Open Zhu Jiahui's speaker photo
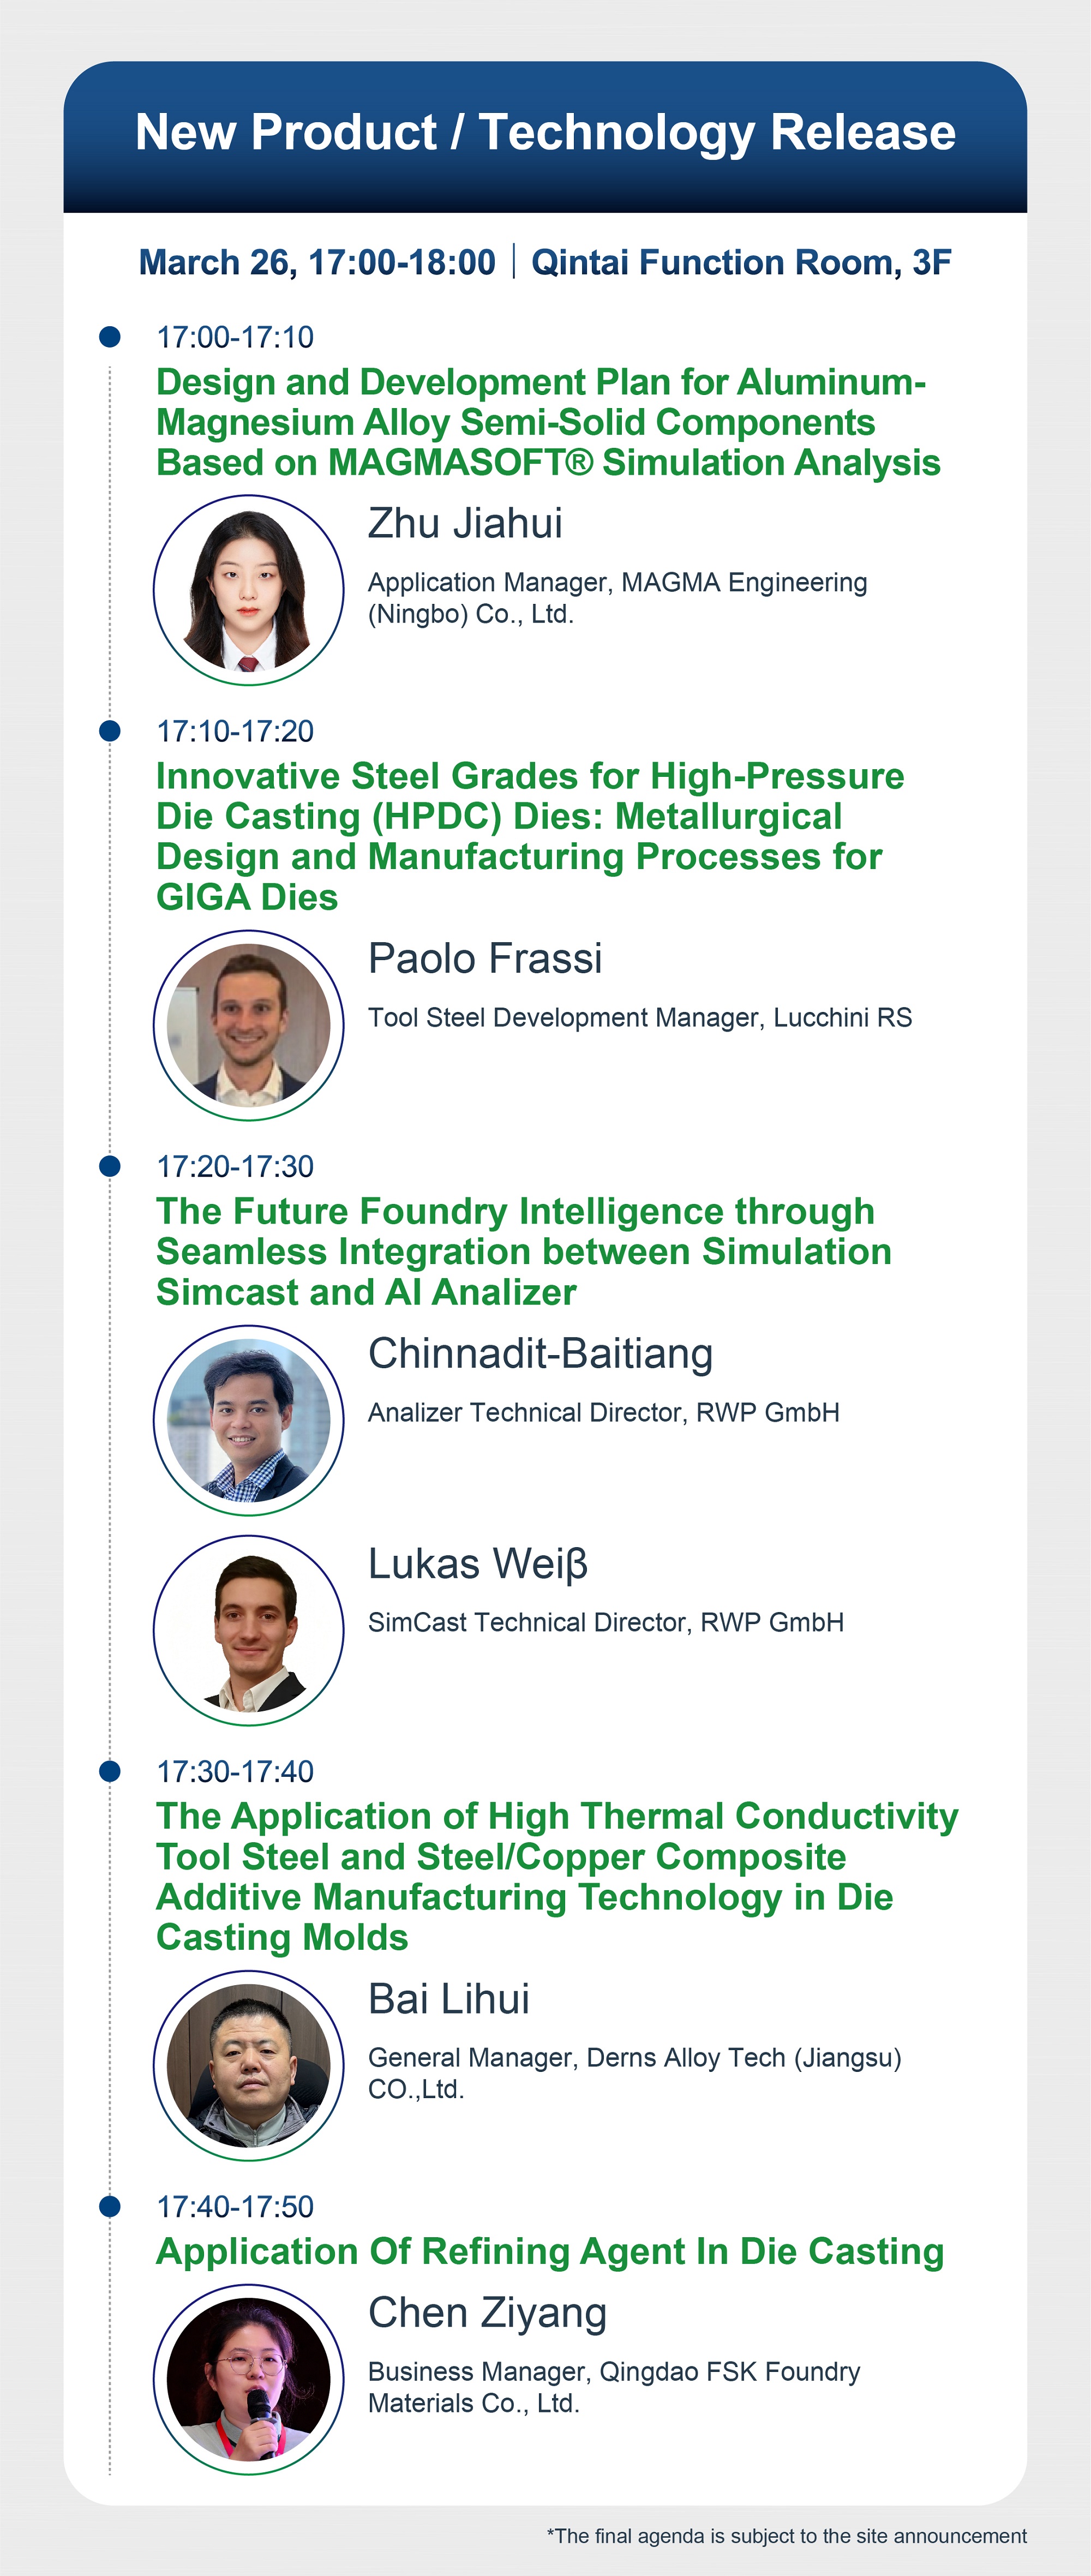The height and width of the screenshot is (2576, 1091). [x=248, y=590]
